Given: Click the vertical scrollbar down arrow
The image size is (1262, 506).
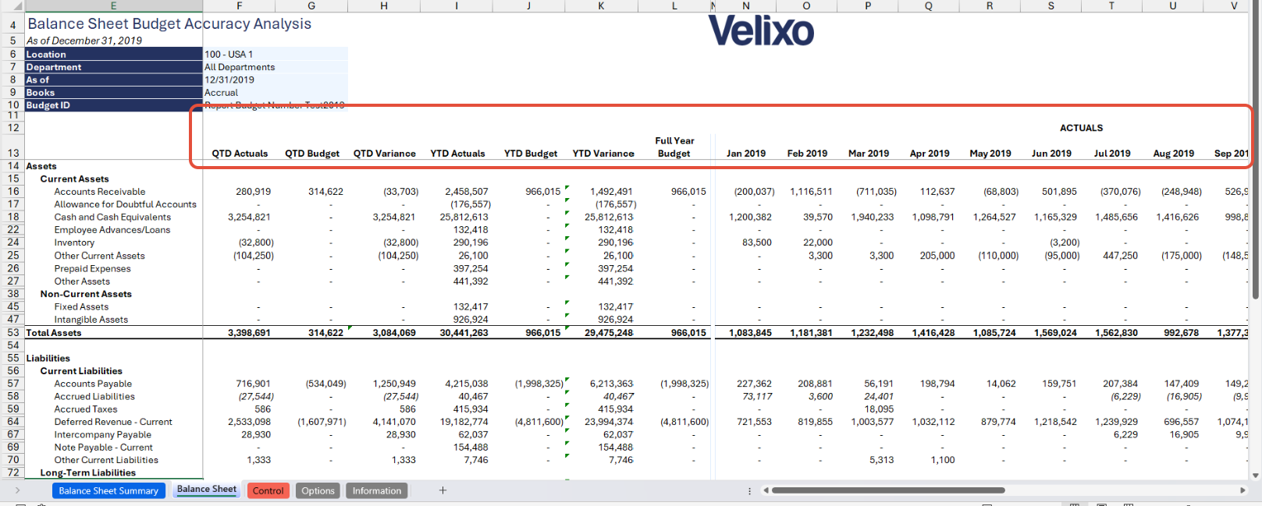Looking at the screenshot, I should [1256, 474].
